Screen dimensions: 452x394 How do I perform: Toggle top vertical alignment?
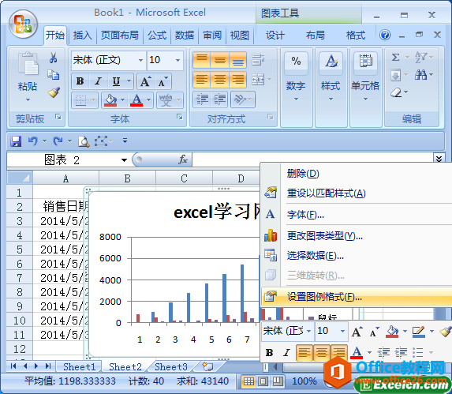[201, 60]
